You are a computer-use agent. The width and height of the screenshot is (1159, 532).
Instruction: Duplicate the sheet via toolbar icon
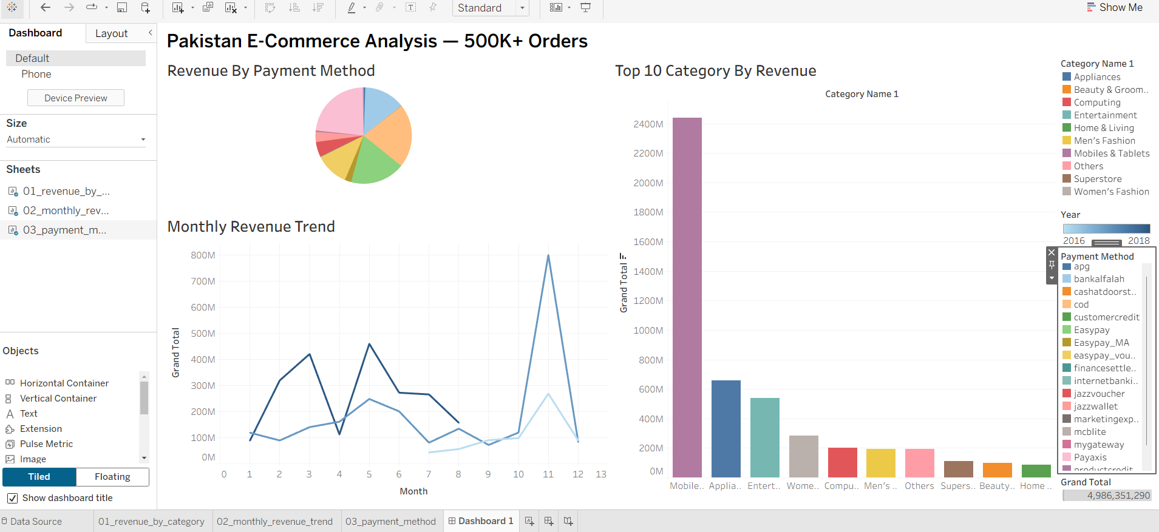tap(208, 7)
